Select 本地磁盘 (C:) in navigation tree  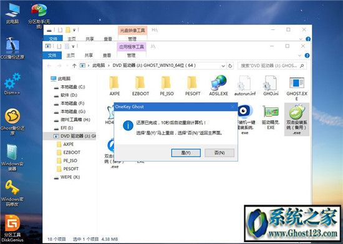[69, 87]
